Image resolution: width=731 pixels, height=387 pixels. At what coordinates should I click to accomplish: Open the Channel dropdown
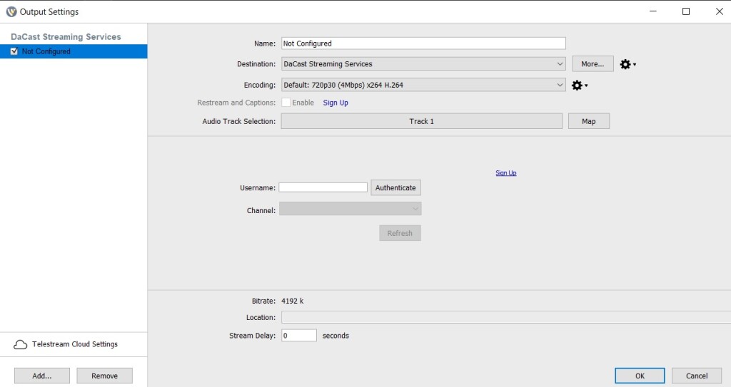coord(350,209)
